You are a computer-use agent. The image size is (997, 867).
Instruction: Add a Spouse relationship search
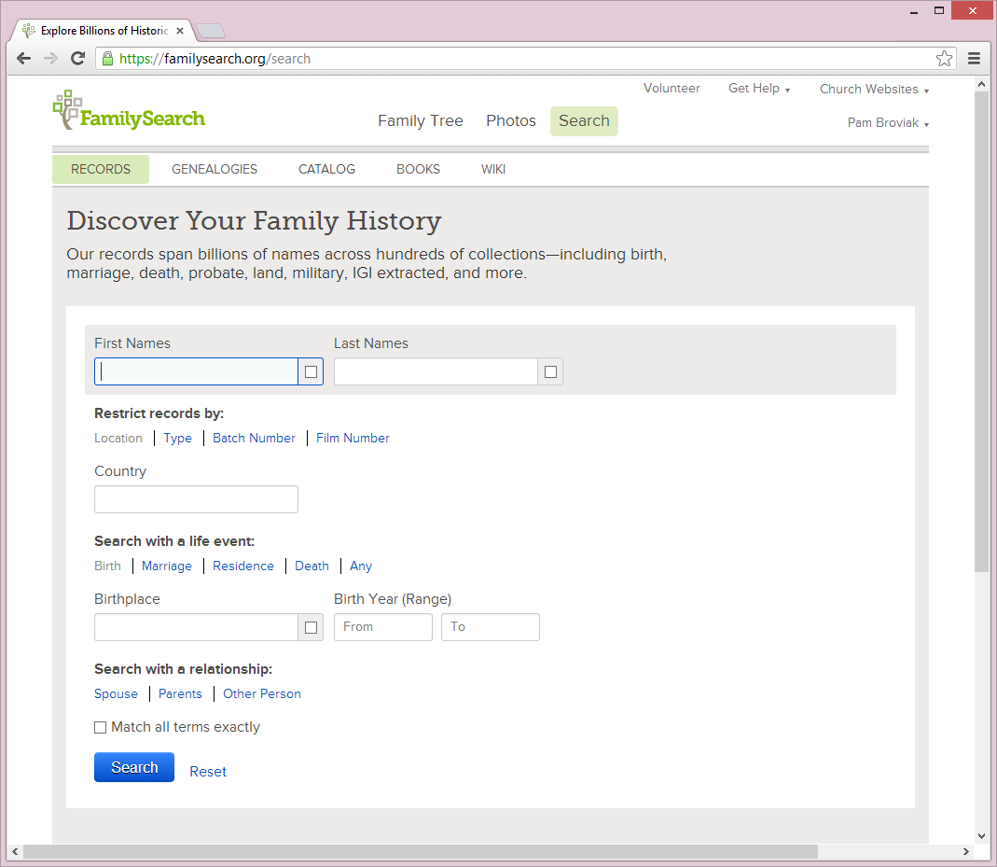coord(116,694)
